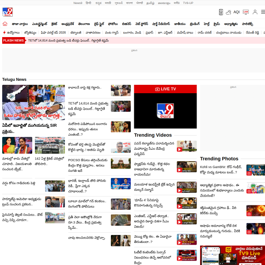
Task: Open the తెలంగాణ (Telangana) nav item
Action: click(84, 24)
